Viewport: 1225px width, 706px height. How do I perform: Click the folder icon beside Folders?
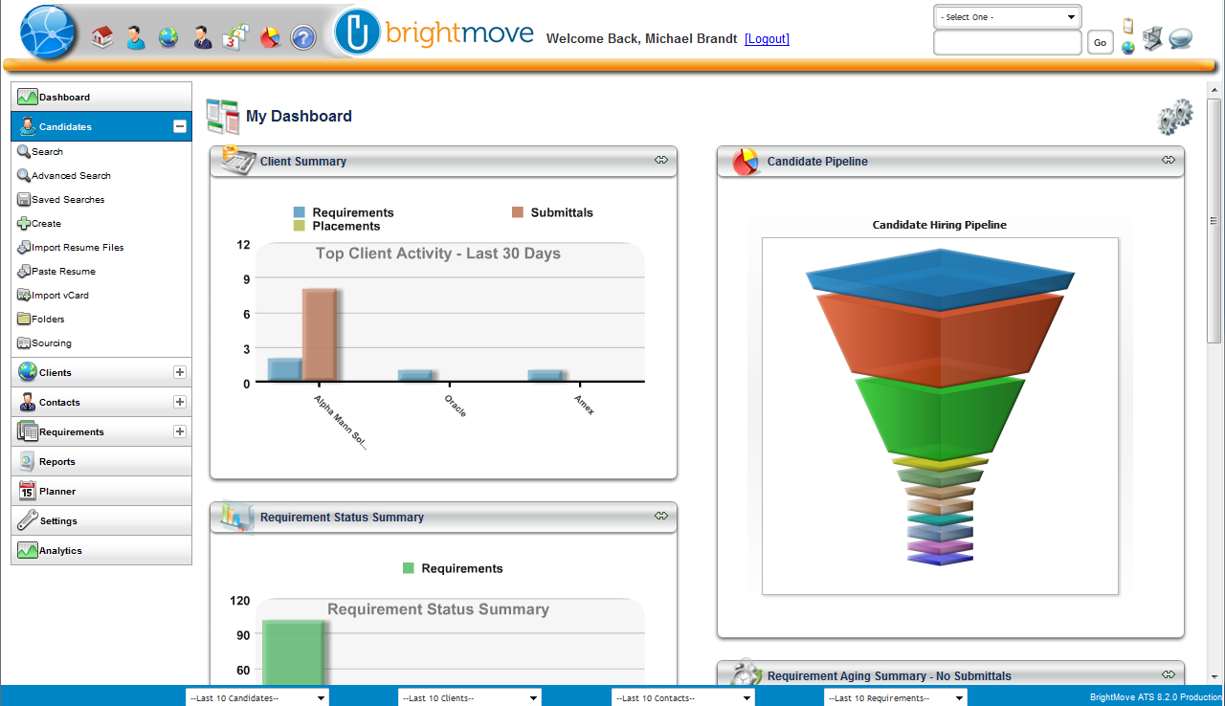(x=24, y=319)
